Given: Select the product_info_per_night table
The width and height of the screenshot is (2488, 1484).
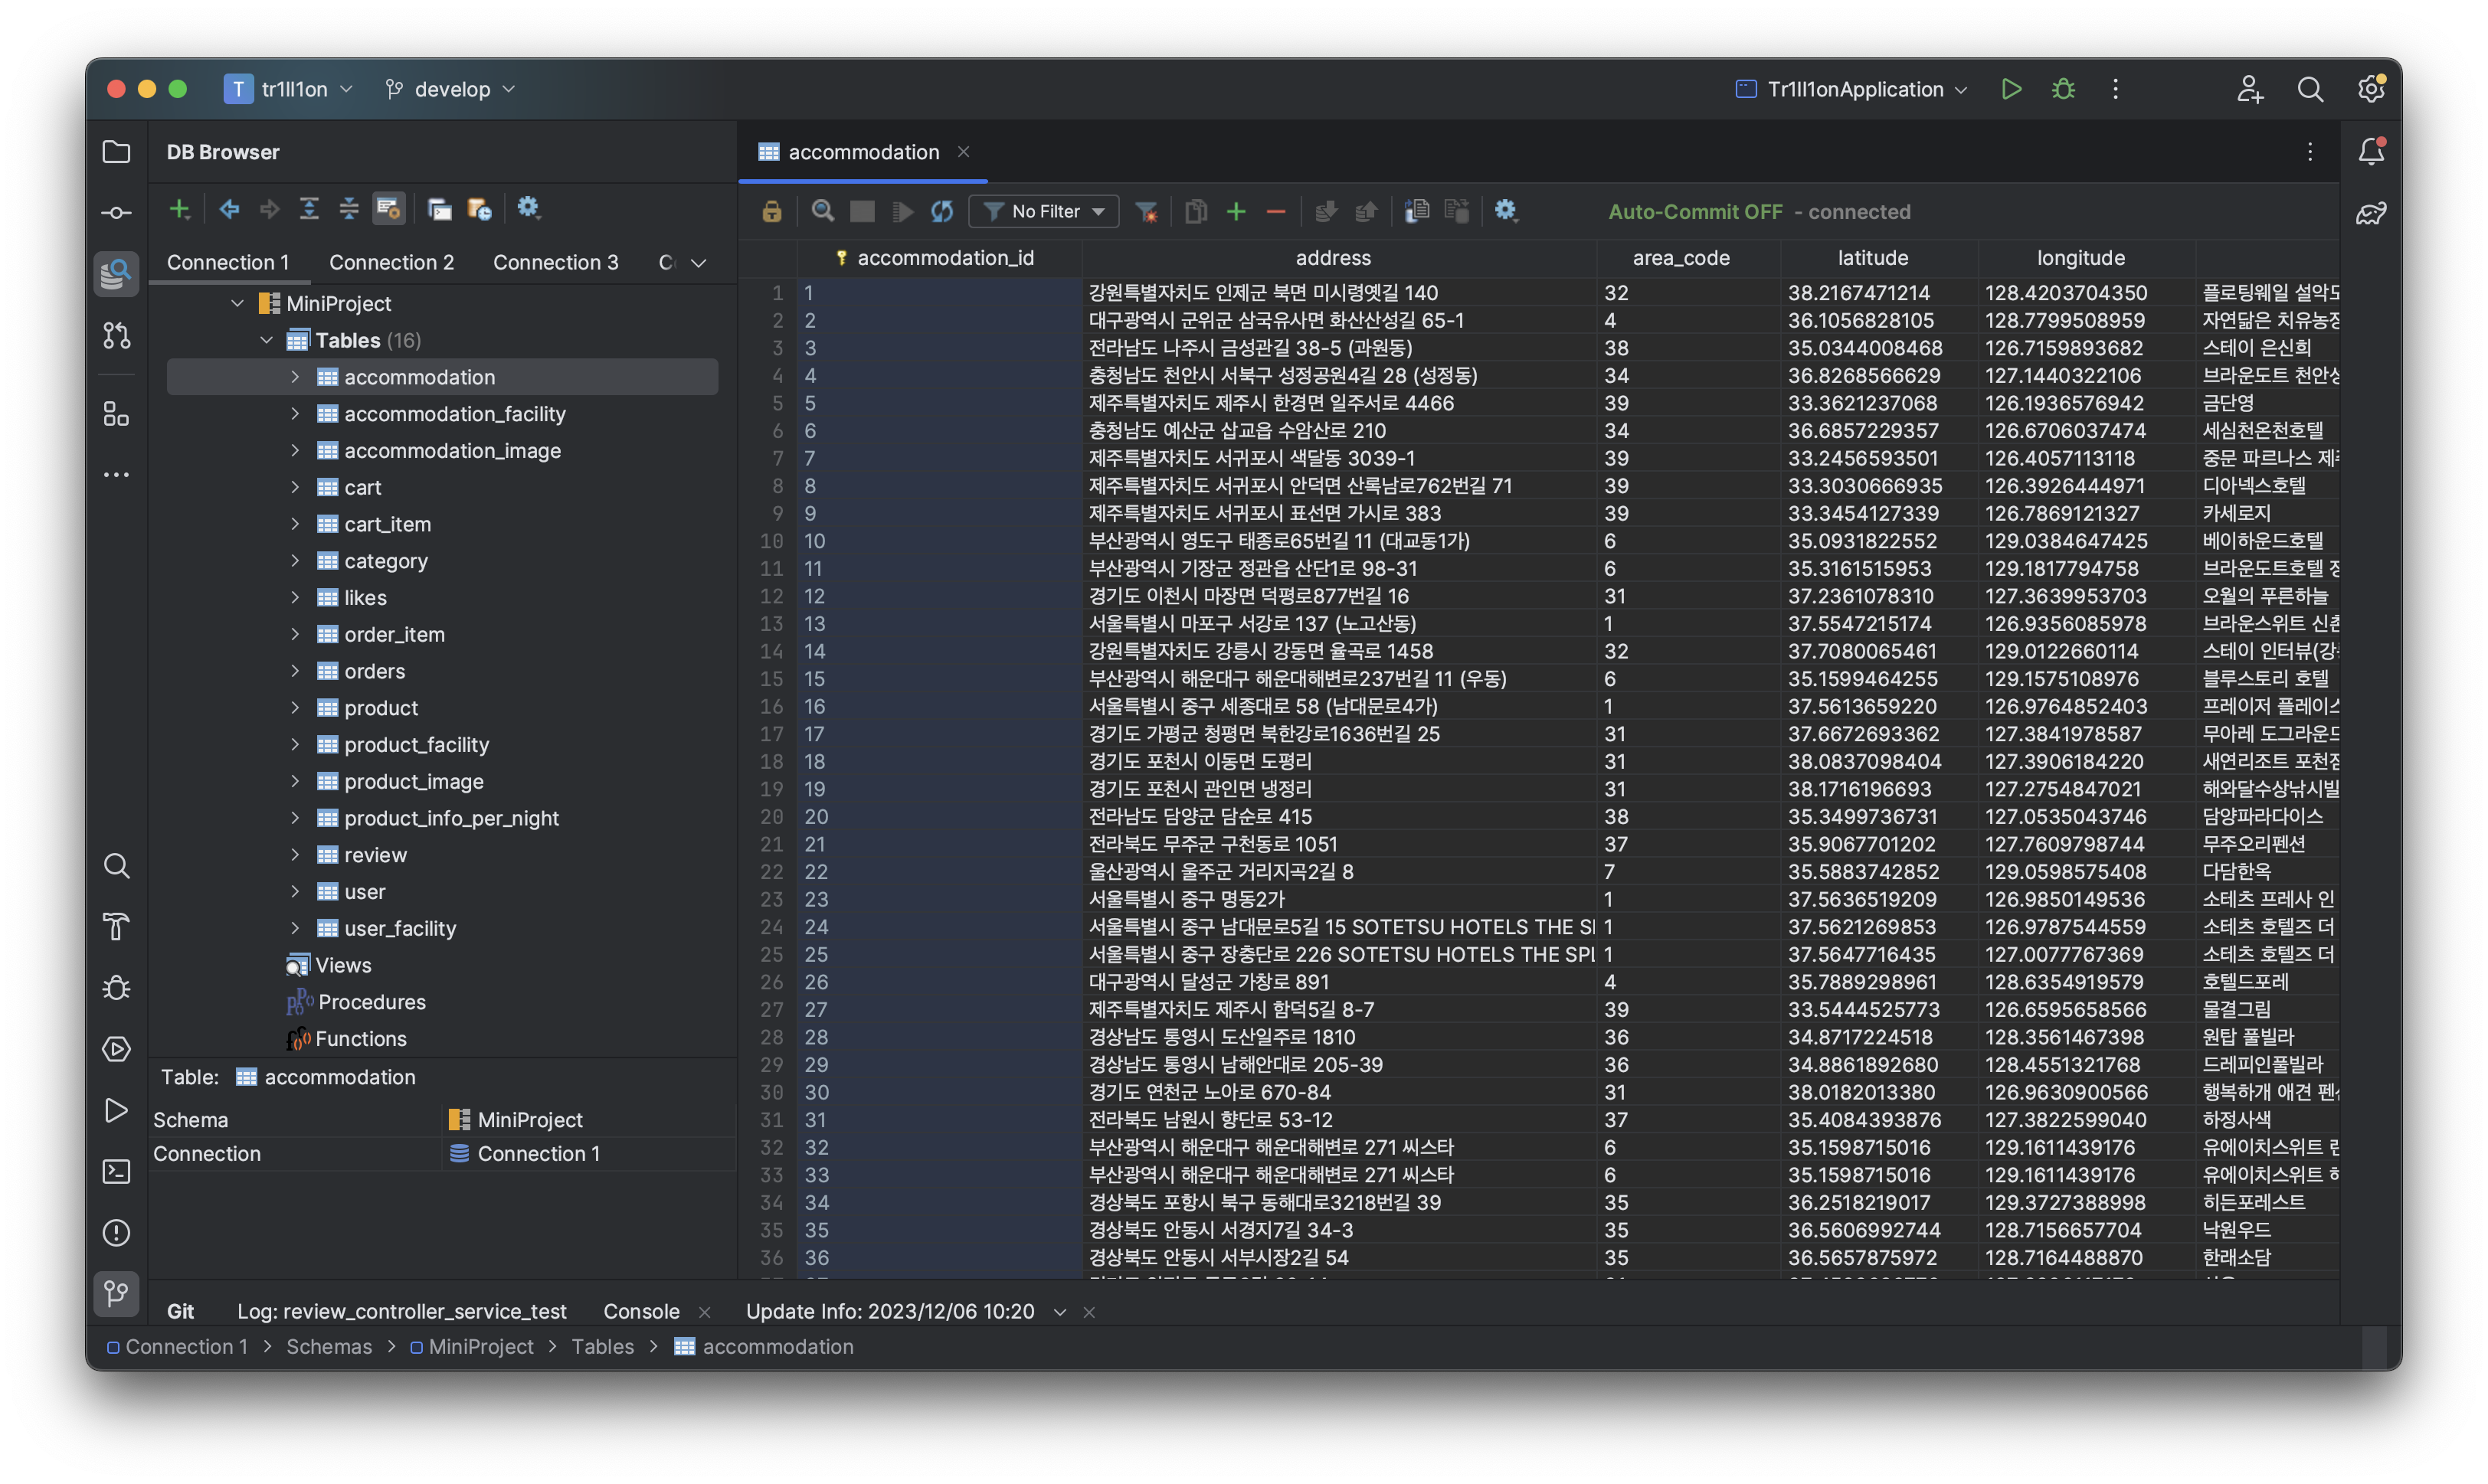Looking at the screenshot, I should 451,818.
